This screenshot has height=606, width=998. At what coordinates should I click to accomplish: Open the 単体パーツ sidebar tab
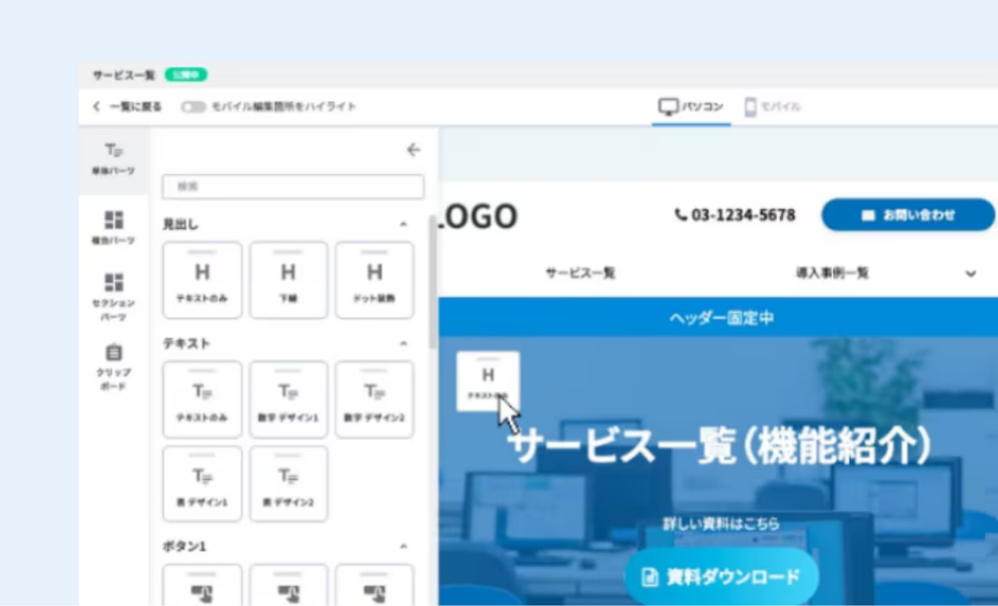point(113,158)
